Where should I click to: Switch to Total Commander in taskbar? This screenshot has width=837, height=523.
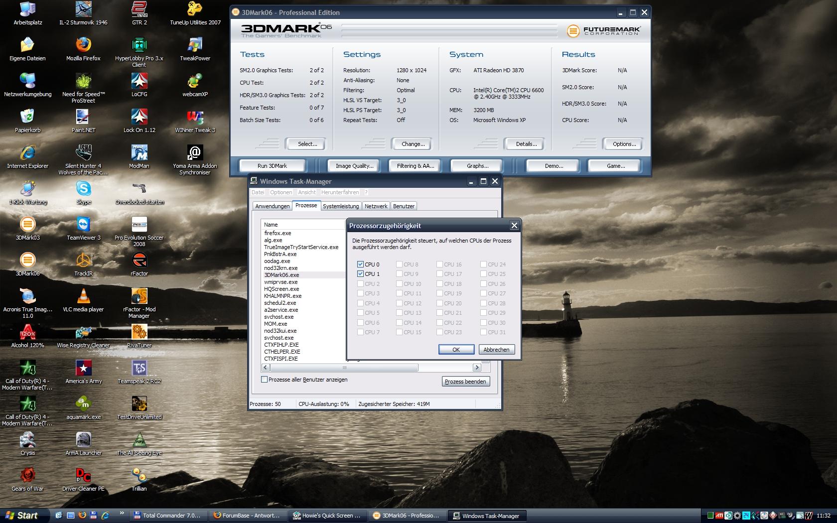(168, 516)
